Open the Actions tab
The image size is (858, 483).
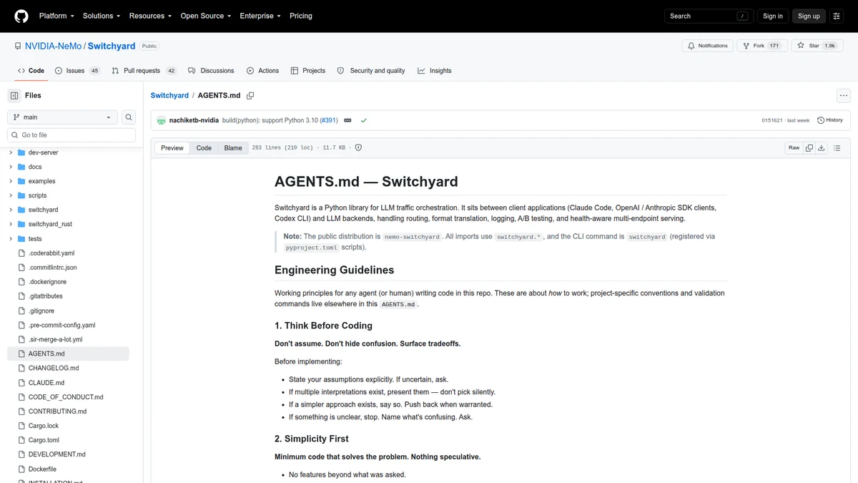pyautogui.click(x=262, y=71)
